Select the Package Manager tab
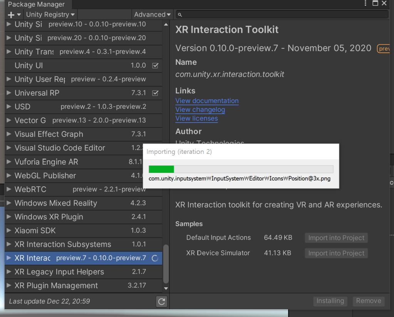Image resolution: width=394 pixels, height=317 pixels. [36, 5]
